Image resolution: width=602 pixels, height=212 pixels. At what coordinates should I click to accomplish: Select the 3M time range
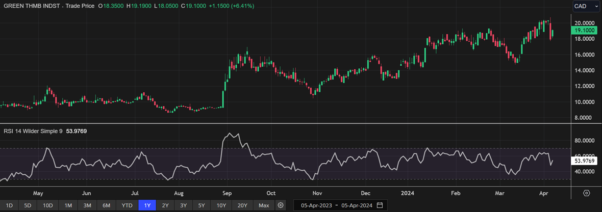(x=87, y=205)
